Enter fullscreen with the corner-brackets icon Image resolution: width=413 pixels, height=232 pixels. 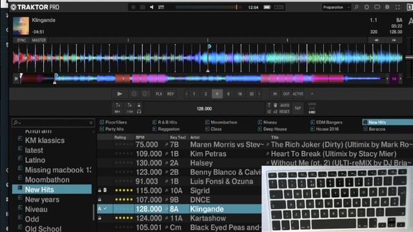[x=398, y=7]
